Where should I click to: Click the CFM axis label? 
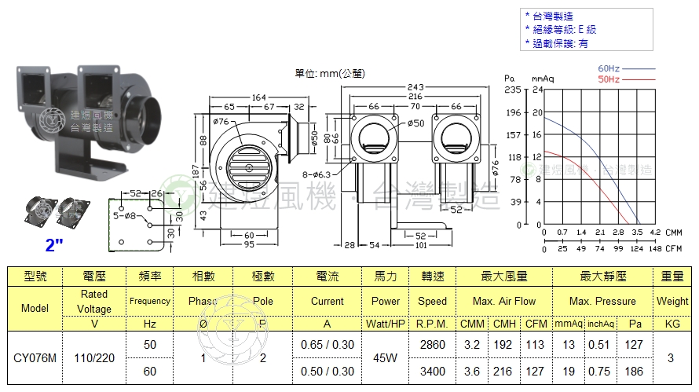point(673,249)
